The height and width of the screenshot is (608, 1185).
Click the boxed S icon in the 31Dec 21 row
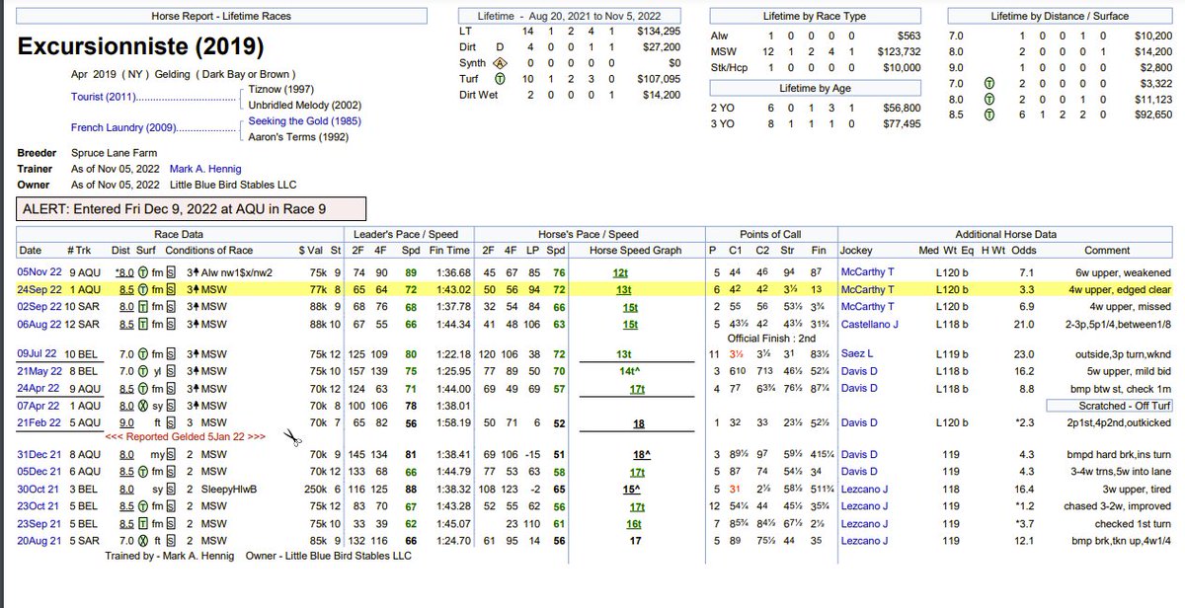[170, 456]
